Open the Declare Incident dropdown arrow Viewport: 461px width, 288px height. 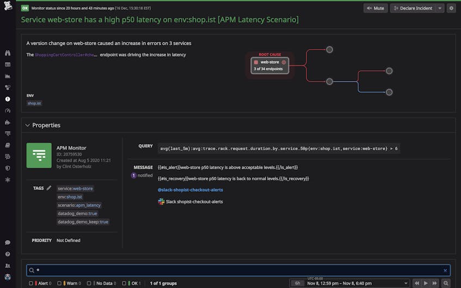coord(440,8)
